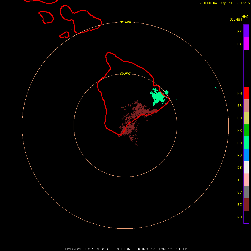Click the BD legend label
This screenshot has height=251, width=251.
[239, 118]
